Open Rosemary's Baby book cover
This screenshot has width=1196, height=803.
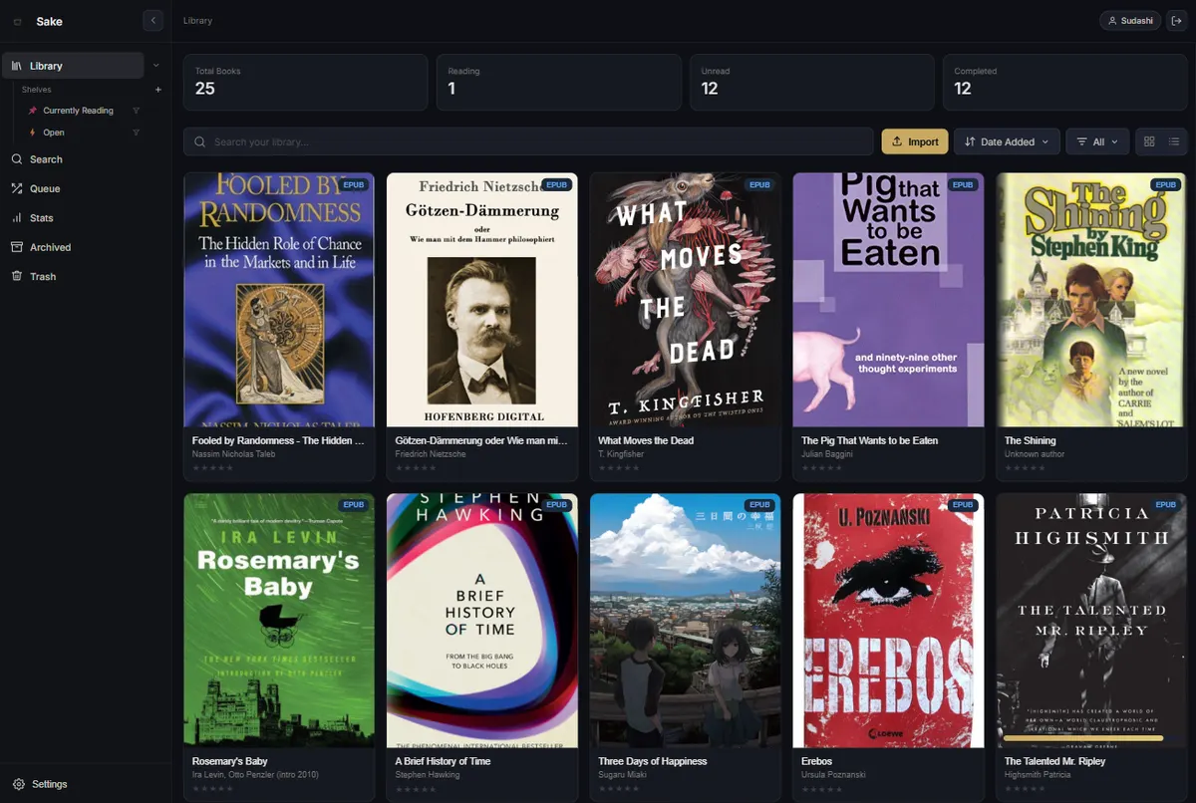click(279, 621)
